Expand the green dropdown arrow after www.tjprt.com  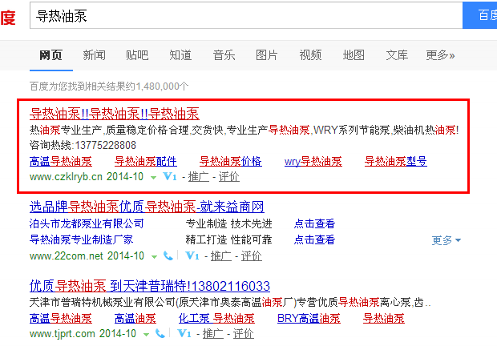pyautogui.click(x=146, y=335)
